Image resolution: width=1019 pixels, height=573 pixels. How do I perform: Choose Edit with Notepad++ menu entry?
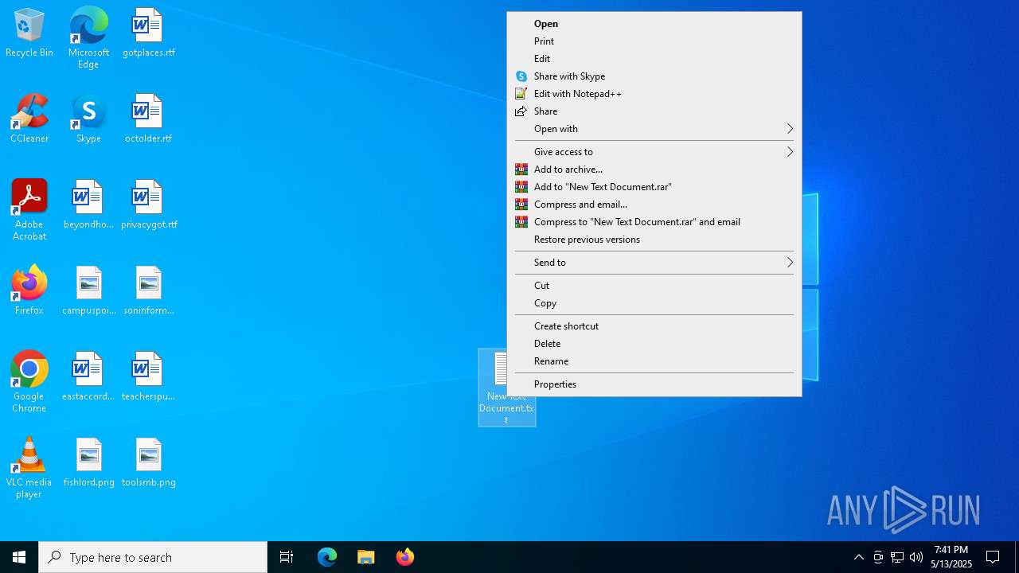(654, 94)
